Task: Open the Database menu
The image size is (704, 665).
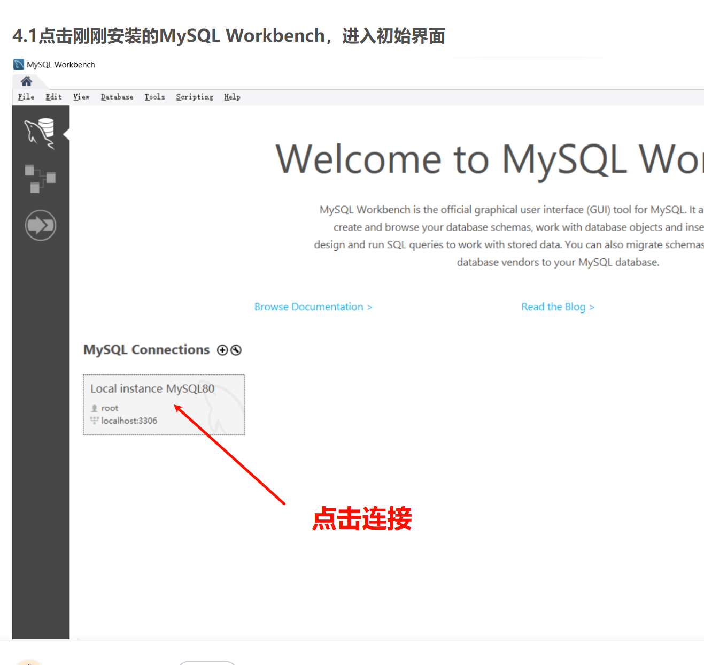Action: point(117,97)
